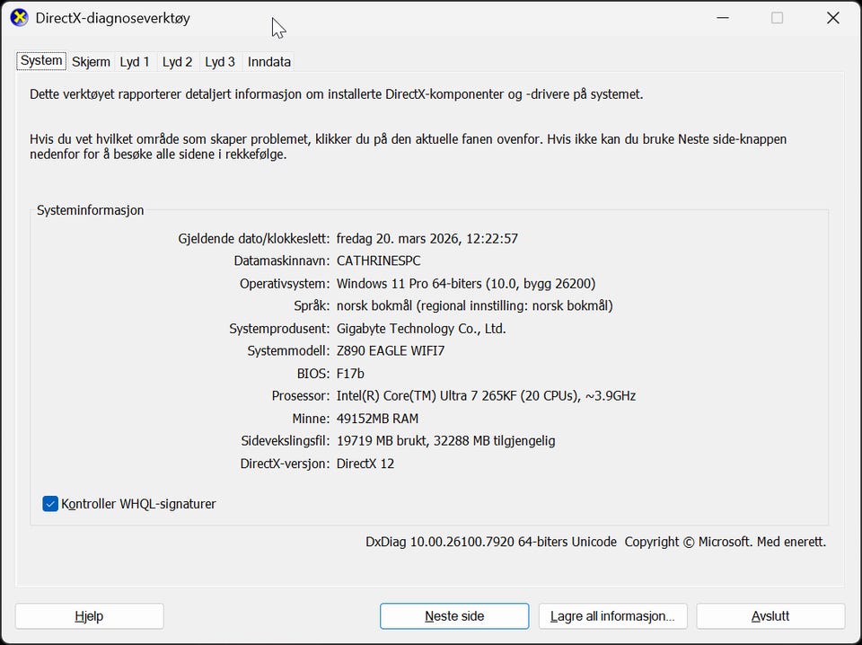Close the DirectX-diagnoseverktøy window
Screen dimensions: 862x645
[x=833, y=18]
